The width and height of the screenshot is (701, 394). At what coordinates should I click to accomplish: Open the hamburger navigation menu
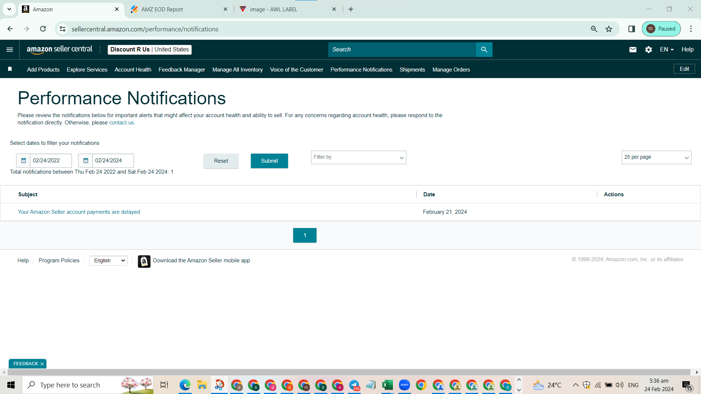(x=10, y=50)
